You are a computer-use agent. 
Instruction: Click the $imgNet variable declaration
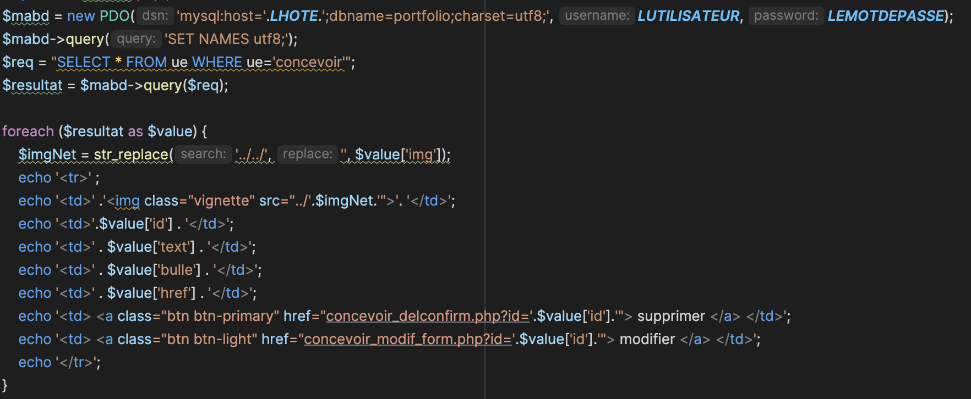47,154
